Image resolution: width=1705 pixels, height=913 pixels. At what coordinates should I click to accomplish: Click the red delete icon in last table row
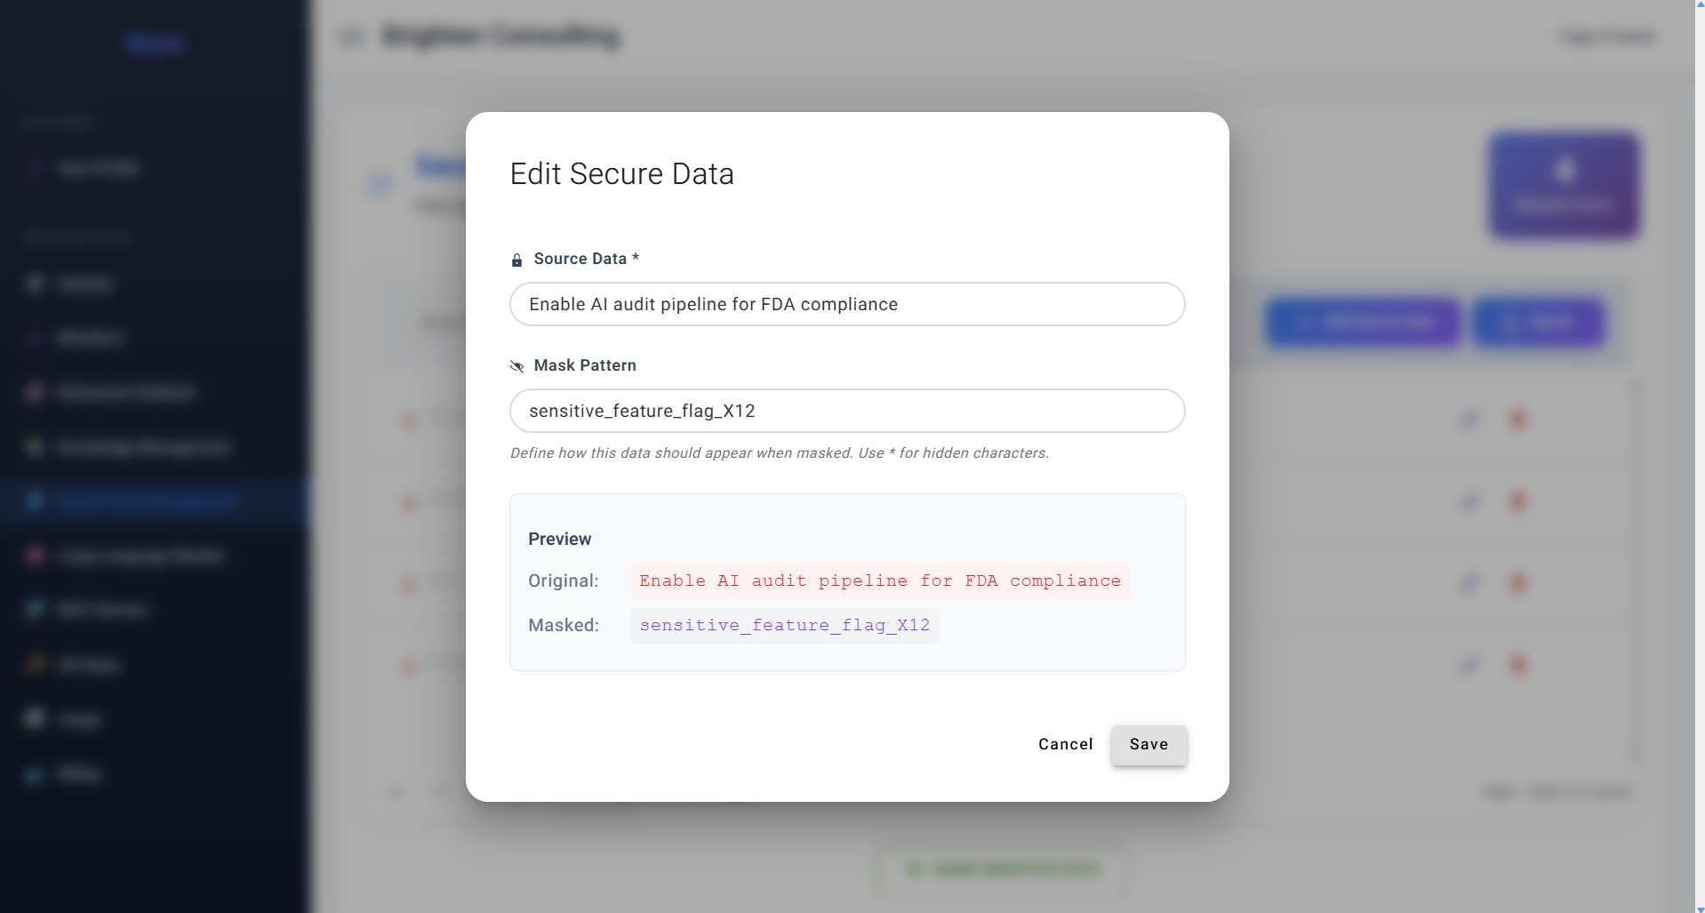coord(1518,664)
